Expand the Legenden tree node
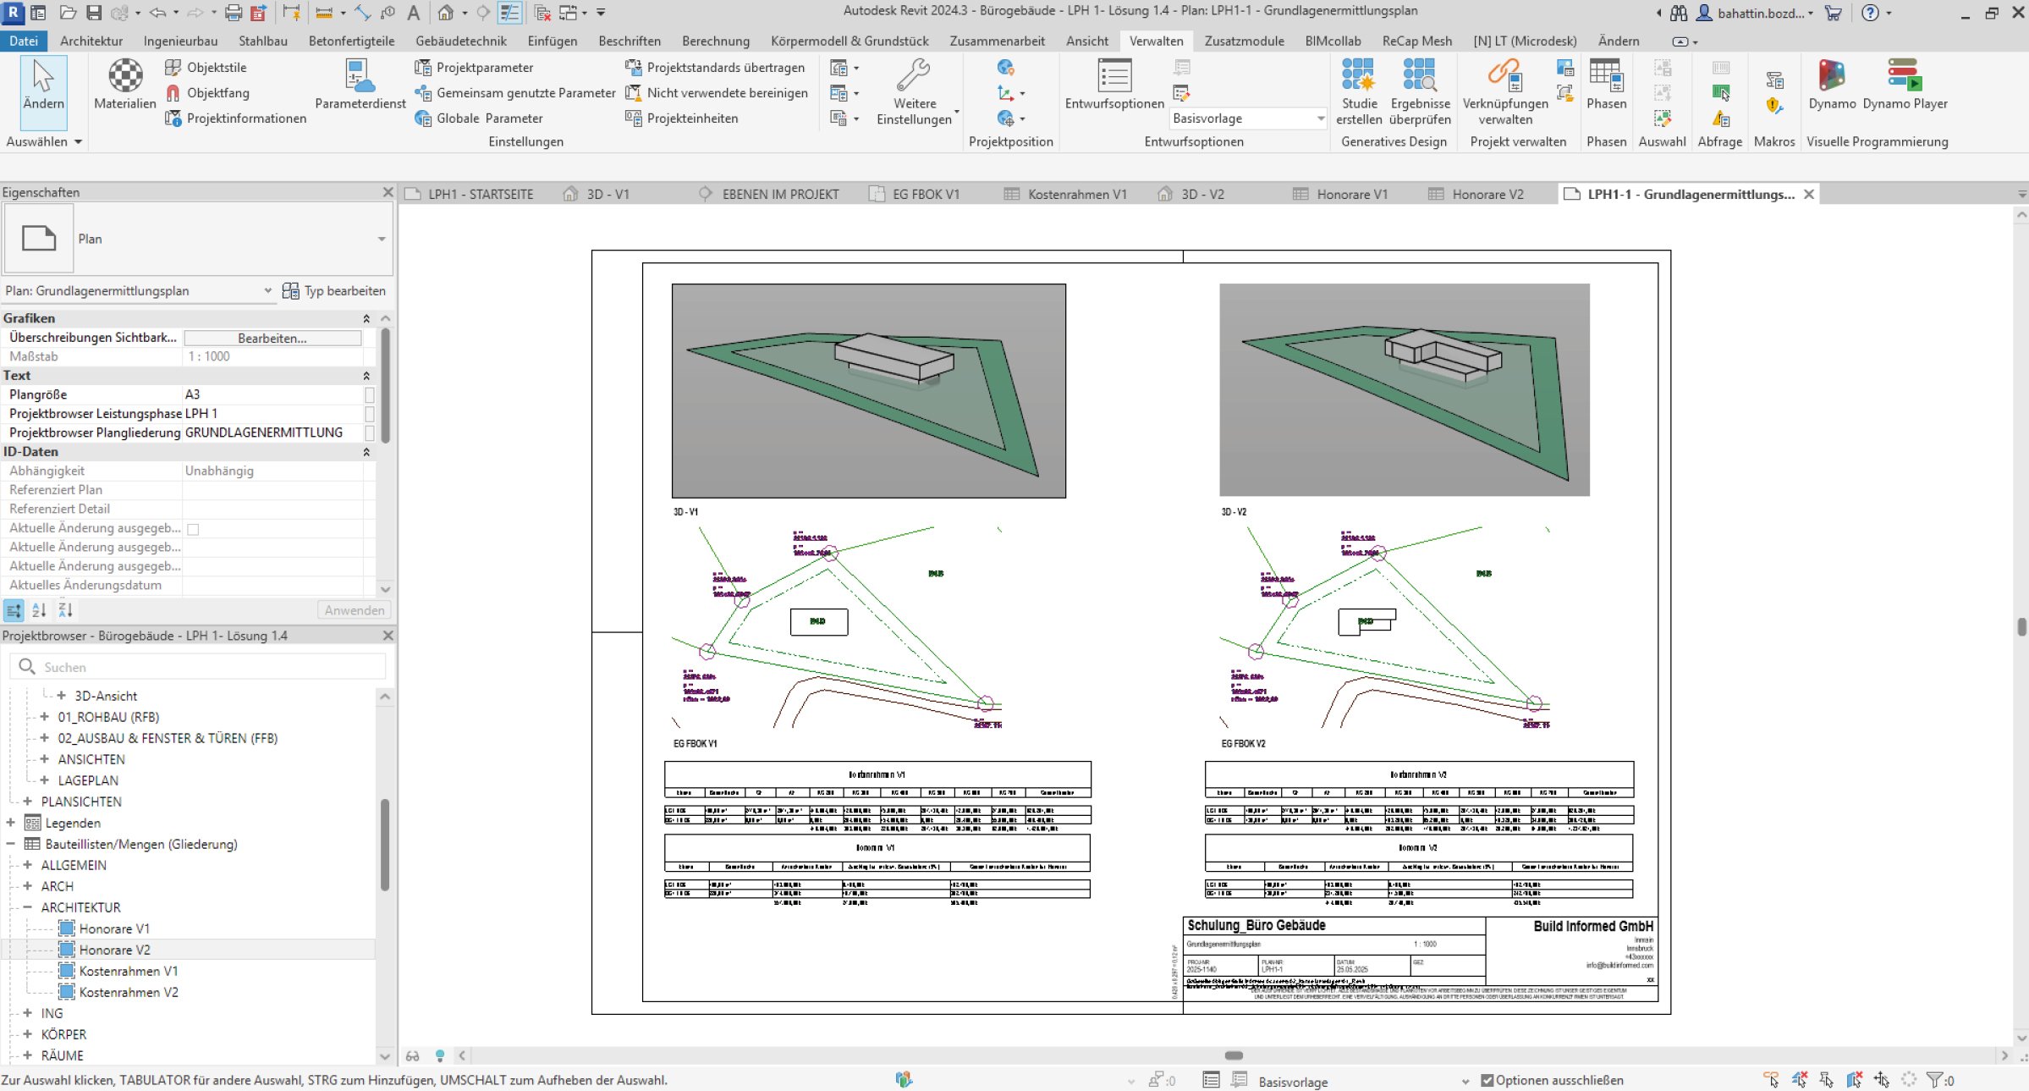Image resolution: width=2029 pixels, height=1091 pixels. click(x=10, y=823)
